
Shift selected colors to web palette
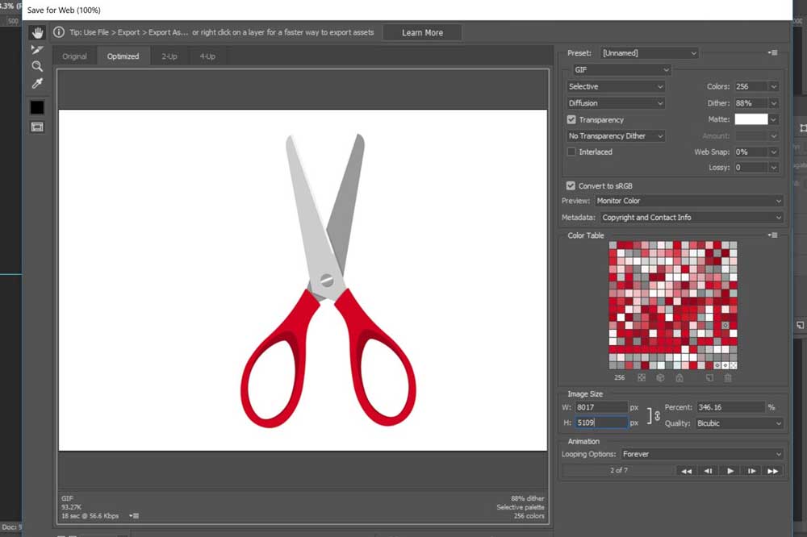[660, 377]
